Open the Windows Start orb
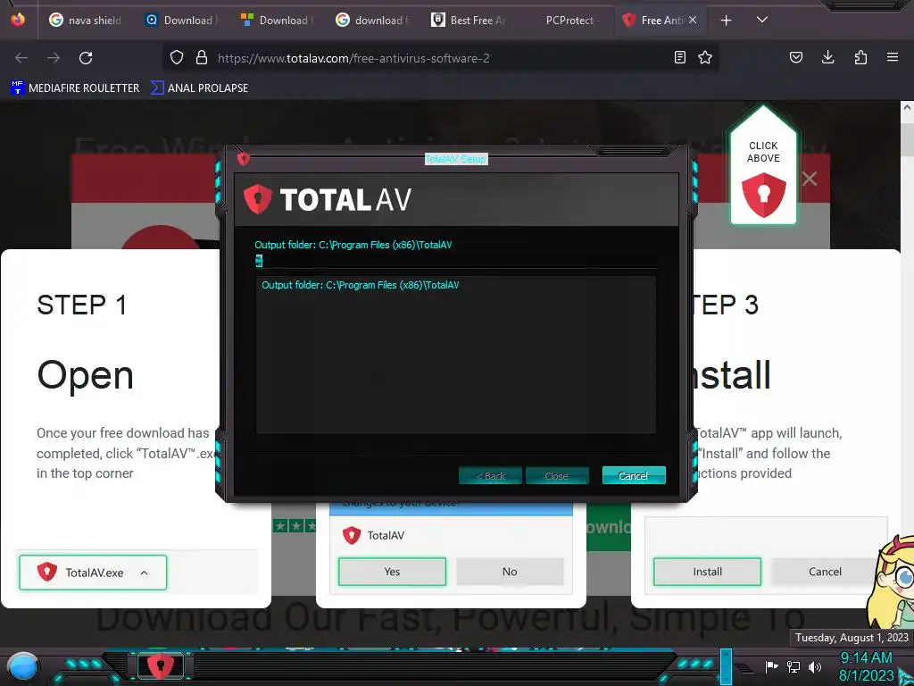The image size is (914, 686). [x=22, y=666]
